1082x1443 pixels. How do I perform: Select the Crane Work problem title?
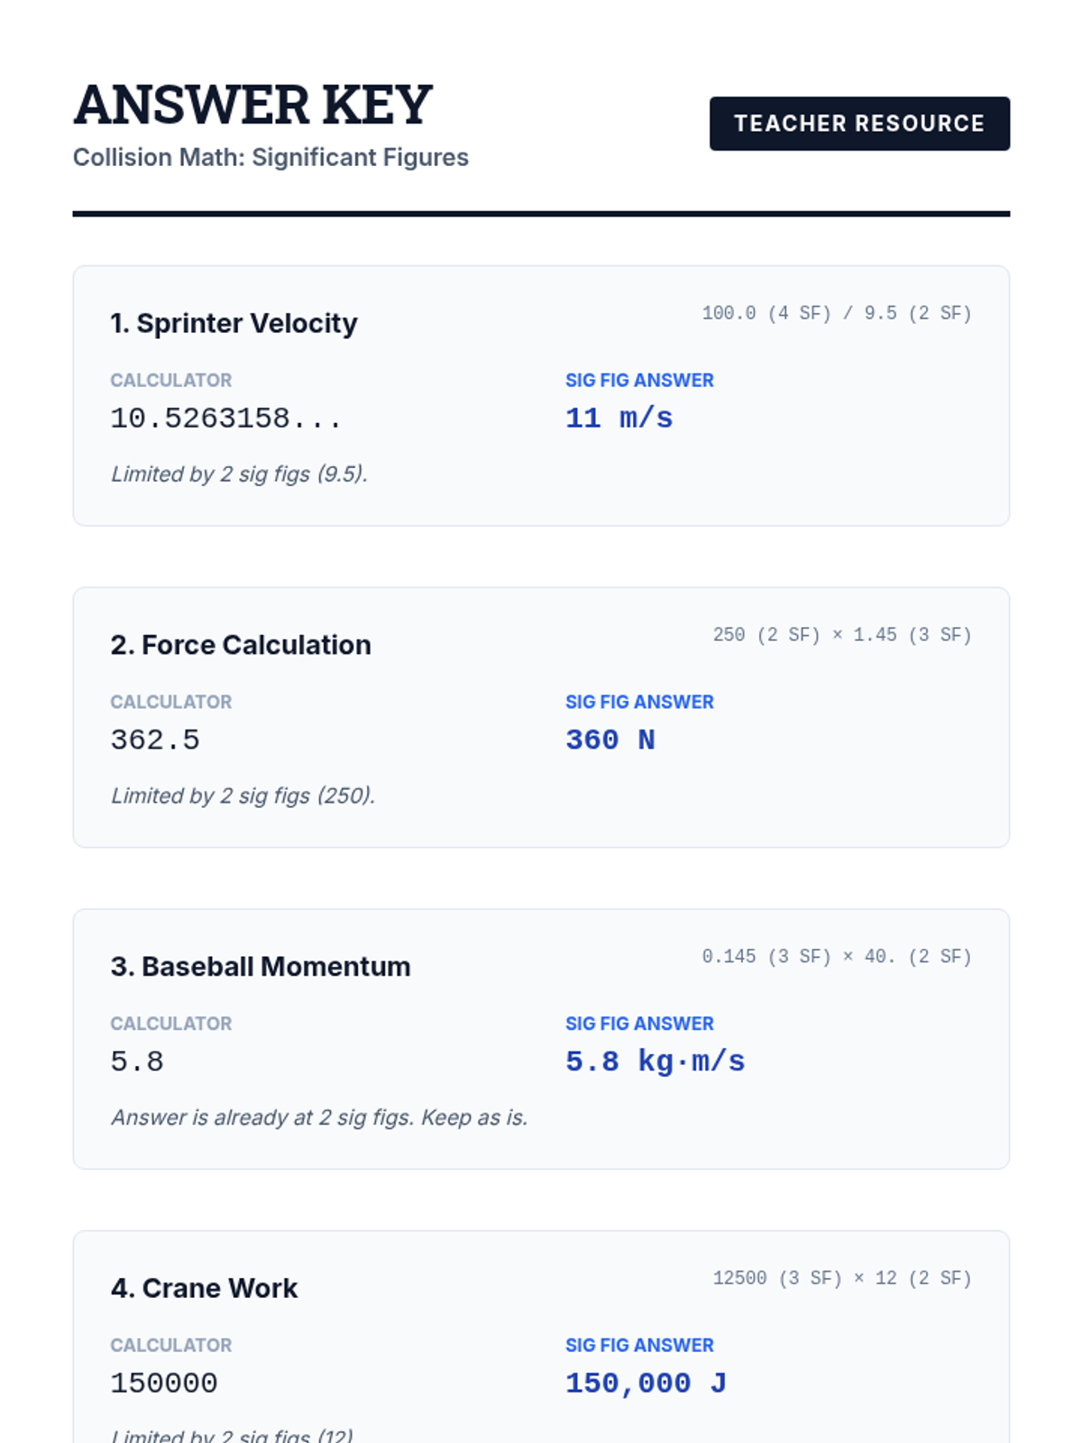click(204, 1288)
